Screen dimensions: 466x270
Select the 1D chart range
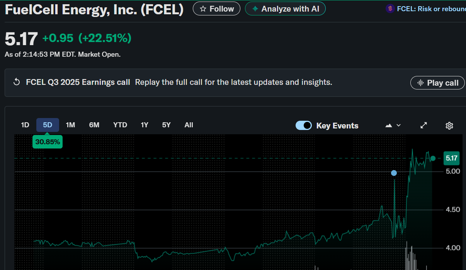(25, 125)
